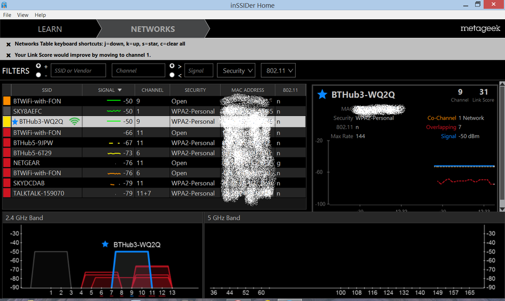The width and height of the screenshot is (505, 301).
Task: Click the 2.4 GHz Band panel title
Action: coord(24,218)
